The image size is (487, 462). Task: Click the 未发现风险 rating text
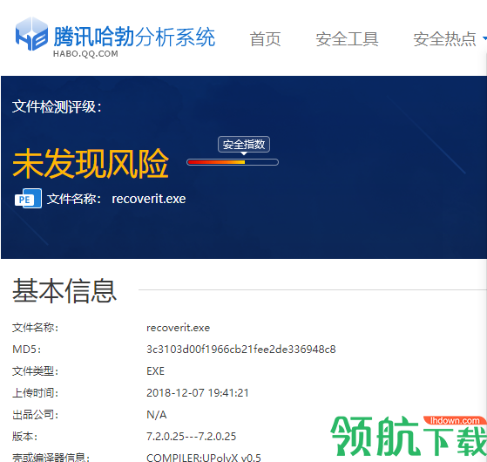coord(91,163)
